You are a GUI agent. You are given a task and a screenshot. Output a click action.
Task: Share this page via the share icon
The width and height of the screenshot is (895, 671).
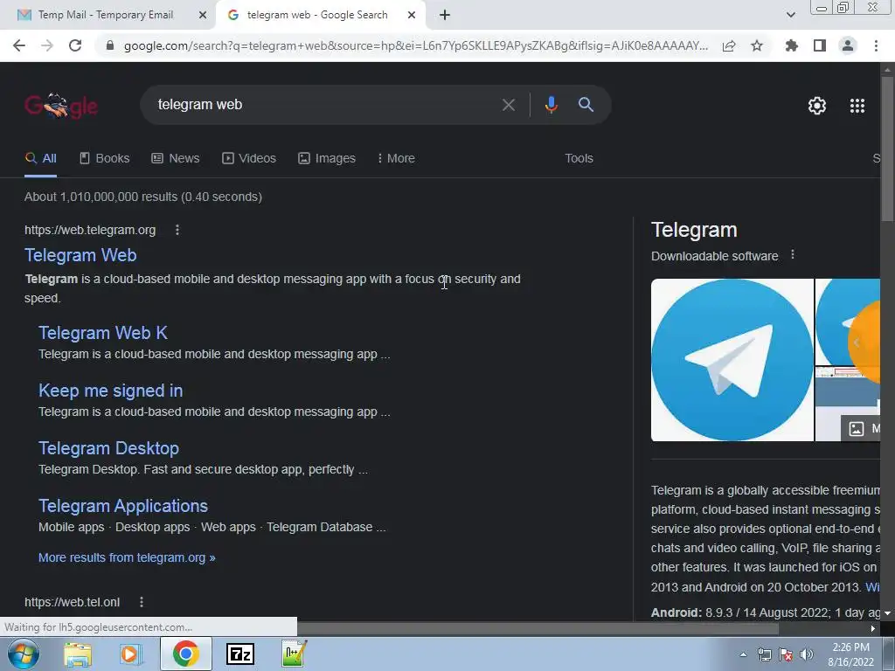(x=729, y=45)
